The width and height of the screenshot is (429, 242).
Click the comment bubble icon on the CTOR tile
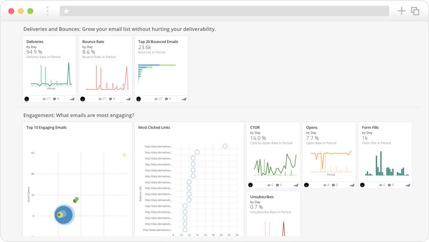(x=278, y=185)
